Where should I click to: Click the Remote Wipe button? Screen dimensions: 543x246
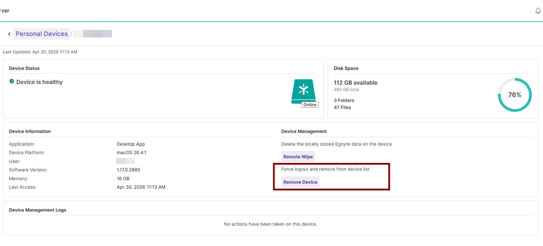298,157
